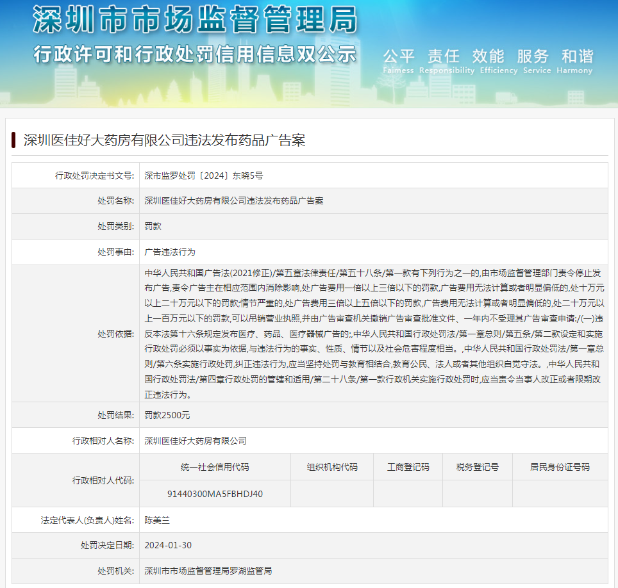Click the 和谐 Harmony slogan text
This screenshot has height=588, width=618.
(574, 61)
